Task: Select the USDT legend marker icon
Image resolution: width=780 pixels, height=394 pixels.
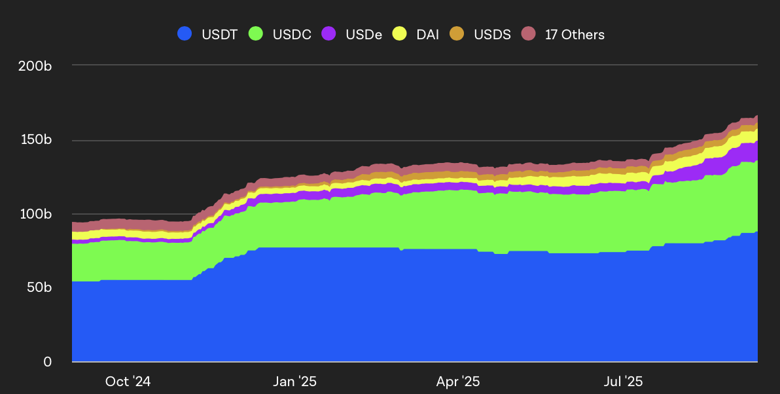Action: pyautogui.click(x=185, y=34)
